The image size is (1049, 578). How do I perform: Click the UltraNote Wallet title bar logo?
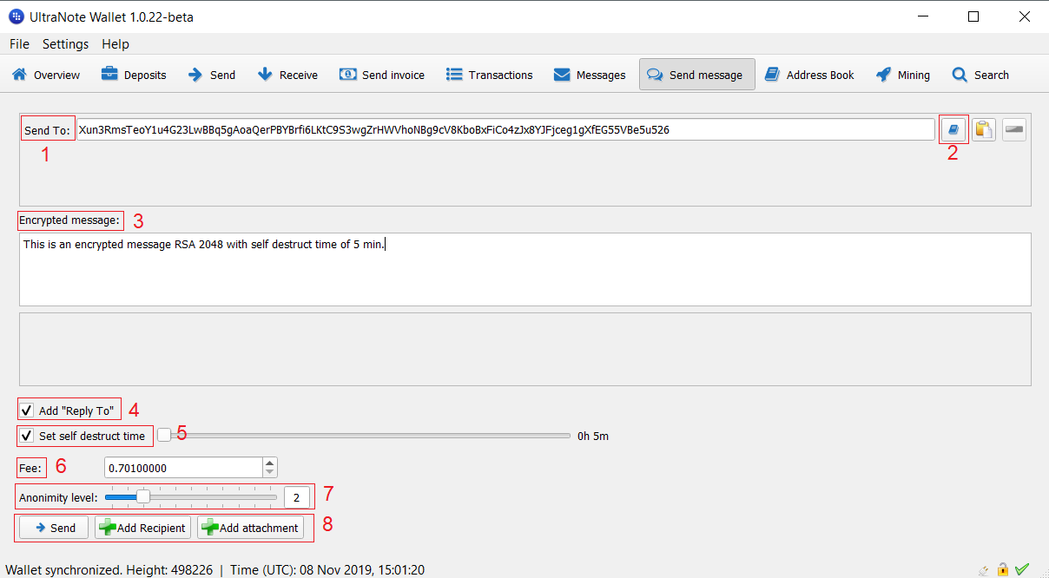pos(16,16)
